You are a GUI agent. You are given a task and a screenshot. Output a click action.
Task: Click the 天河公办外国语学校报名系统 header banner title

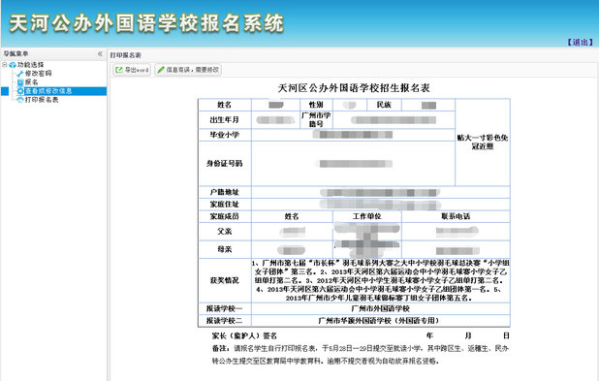[146, 23]
